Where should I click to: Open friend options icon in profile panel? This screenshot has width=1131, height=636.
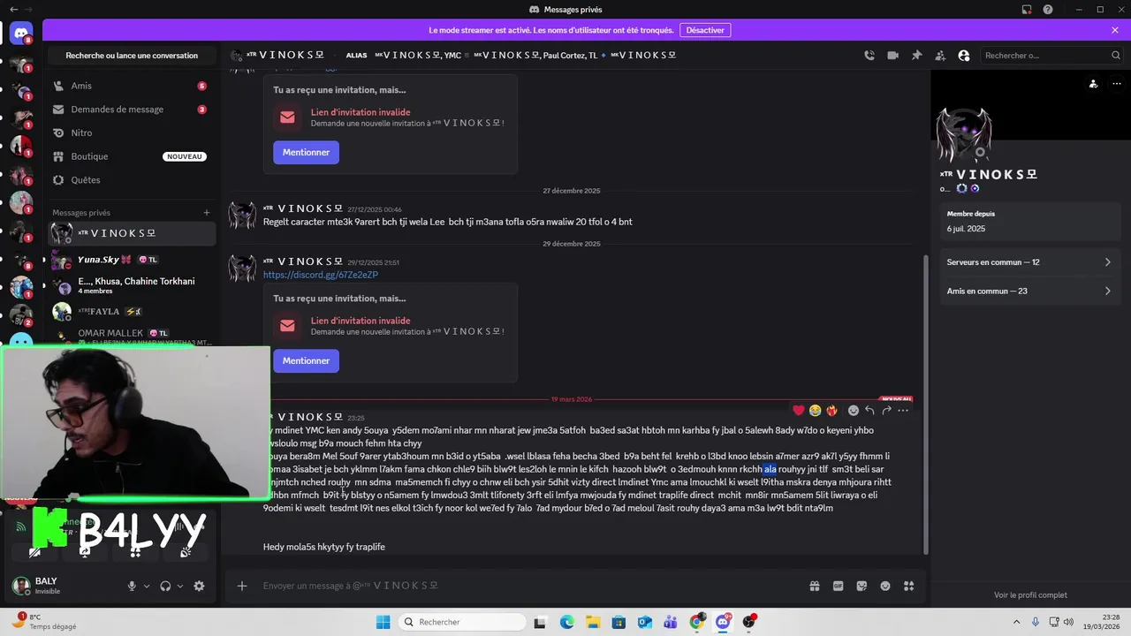(1093, 84)
